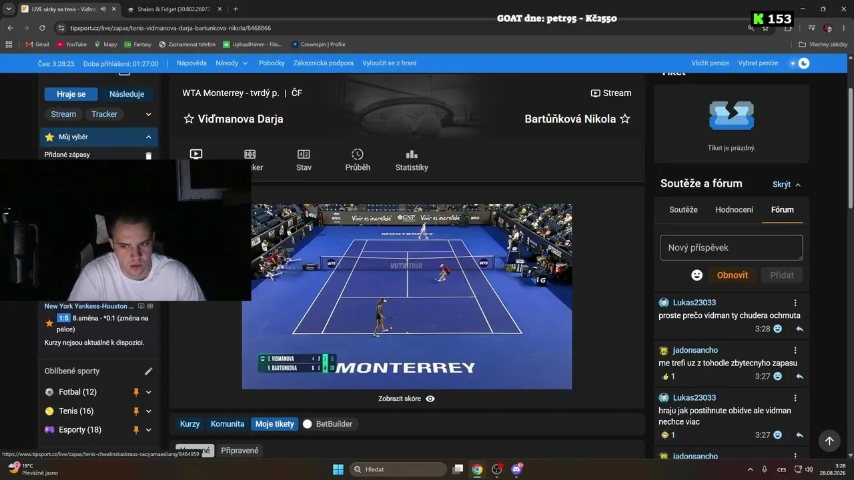The image size is (854, 480).
Task: Collapse the Můj výběr section
Action: click(x=148, y=137)
